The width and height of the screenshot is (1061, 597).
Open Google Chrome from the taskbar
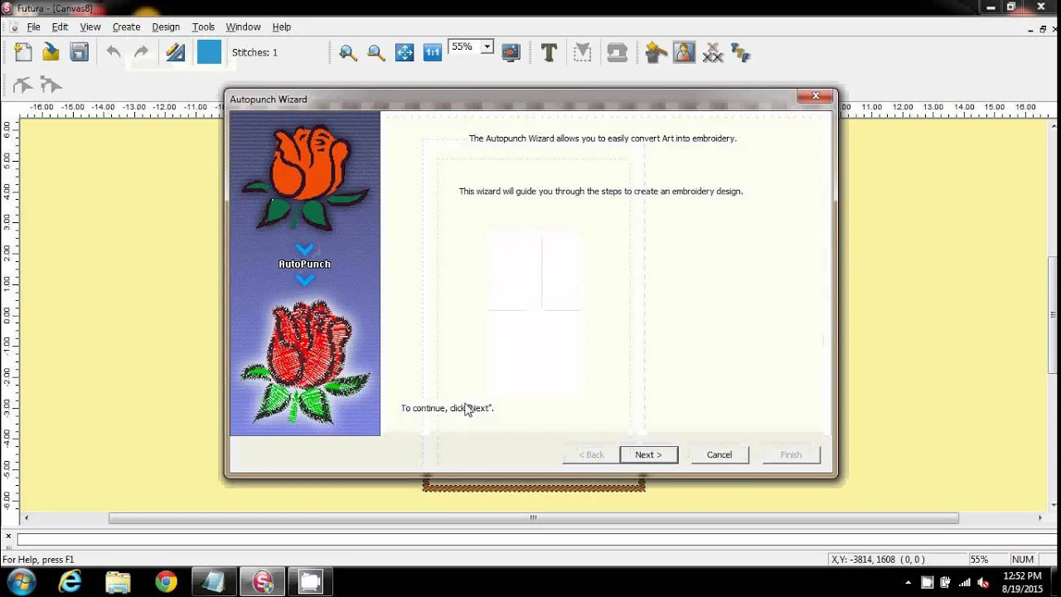166,582
